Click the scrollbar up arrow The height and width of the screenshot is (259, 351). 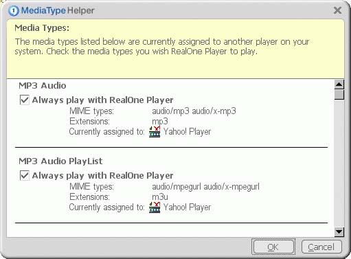click(x=339, y=85)
